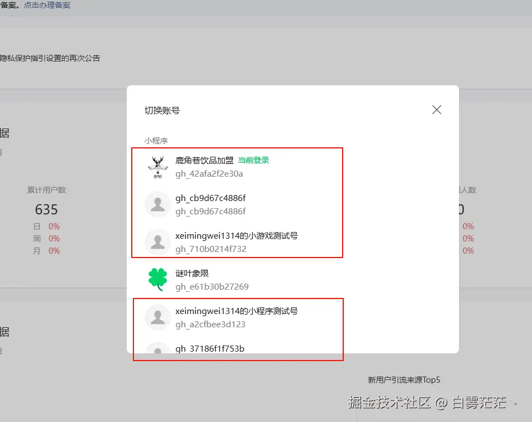Click the 累计用户数 total 635 value

coord(47,209)
